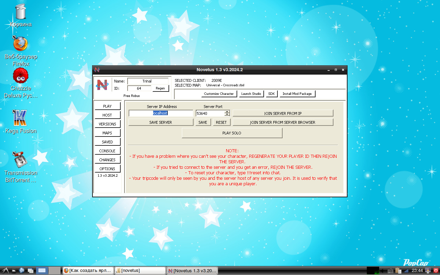This screenshot has width=440, height=275.
Task: Open the clipboard manager tray icon
Action: [398, 271]
